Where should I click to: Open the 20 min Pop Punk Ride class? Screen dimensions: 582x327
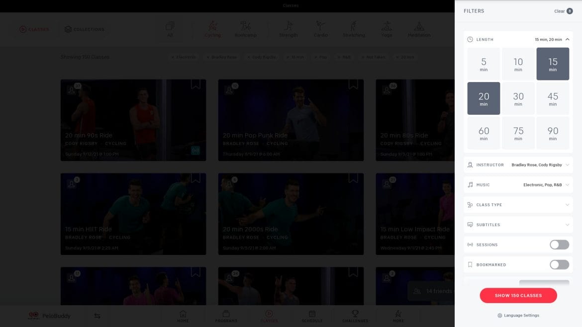tap(291, 120)
